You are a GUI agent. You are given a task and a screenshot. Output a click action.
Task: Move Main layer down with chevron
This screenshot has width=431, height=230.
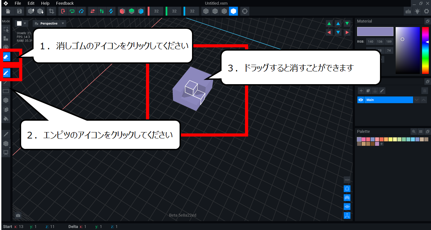pyautogui.click(x=417, y=100)
